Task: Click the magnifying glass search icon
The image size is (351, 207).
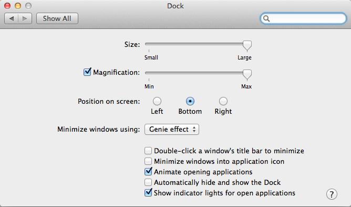Action: click(x=266, y=18)
